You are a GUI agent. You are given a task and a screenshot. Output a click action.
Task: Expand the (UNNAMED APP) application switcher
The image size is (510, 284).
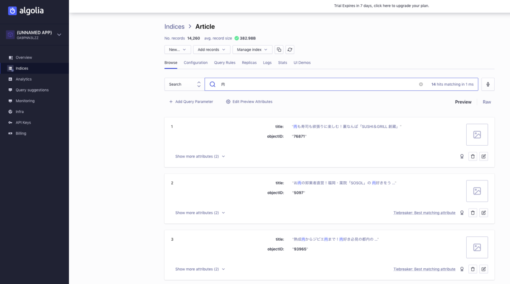(x=34, y=35)
